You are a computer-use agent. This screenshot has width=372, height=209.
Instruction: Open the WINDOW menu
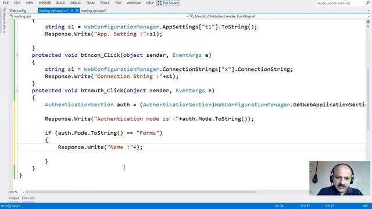134,3
